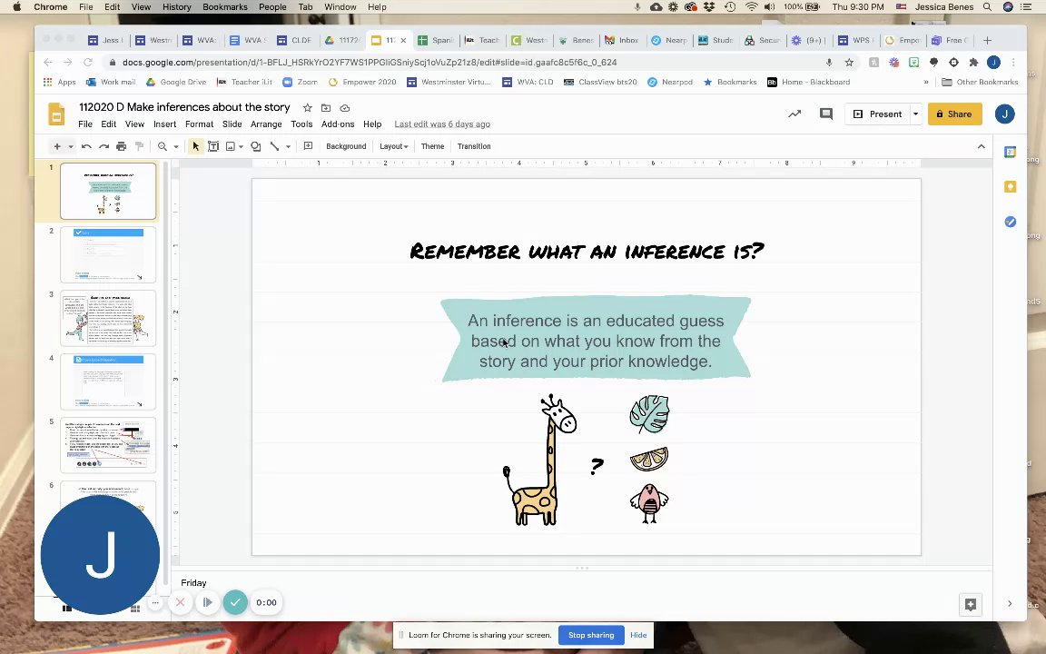Viewport: 1046px width, 654px height.
Task: Star this presentation
Action: pyautogui.click(x=307, y=108)
